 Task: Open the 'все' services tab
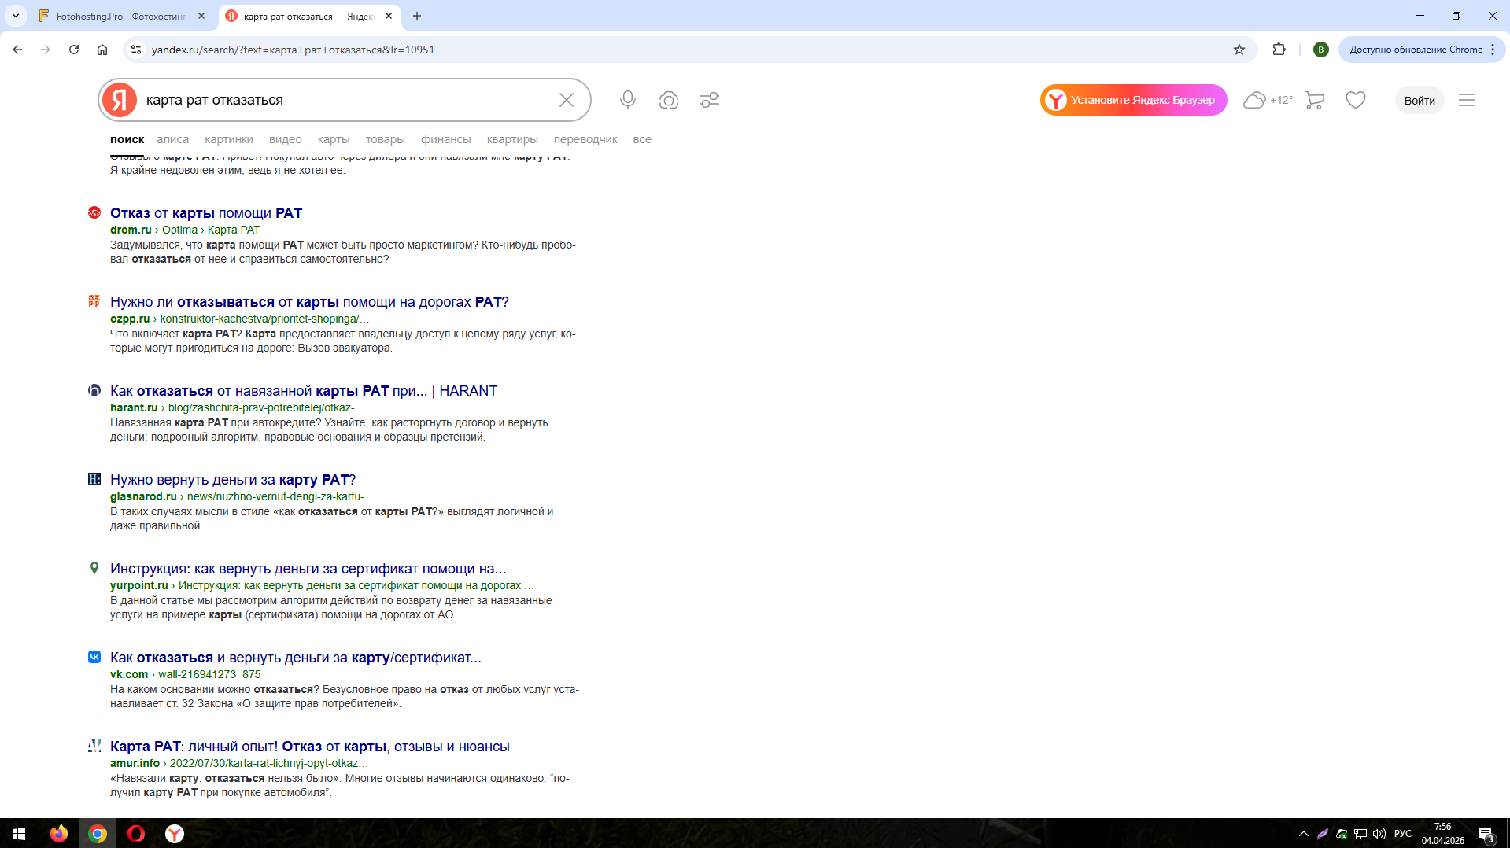click(x=642, y=139)
